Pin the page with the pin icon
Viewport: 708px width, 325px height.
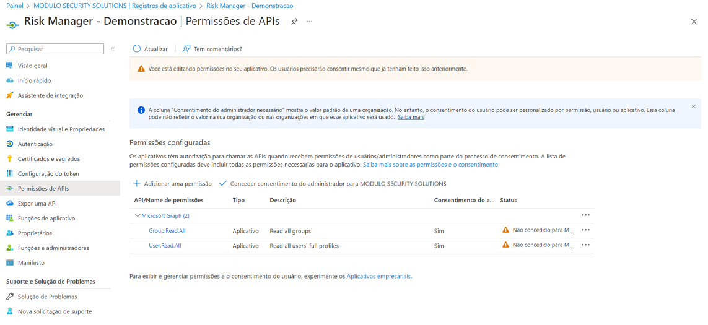coord(294,21)
